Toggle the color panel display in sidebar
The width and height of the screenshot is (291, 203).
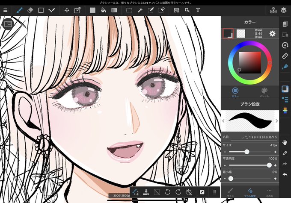click(285, 89)
